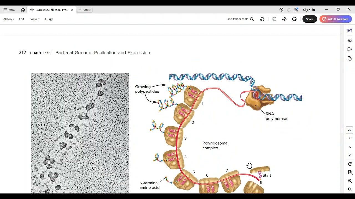Image resolution: width=355 pixels, height=199 pixels.
Task: Open the All tools menu
Action: click(x=8, y=19)
